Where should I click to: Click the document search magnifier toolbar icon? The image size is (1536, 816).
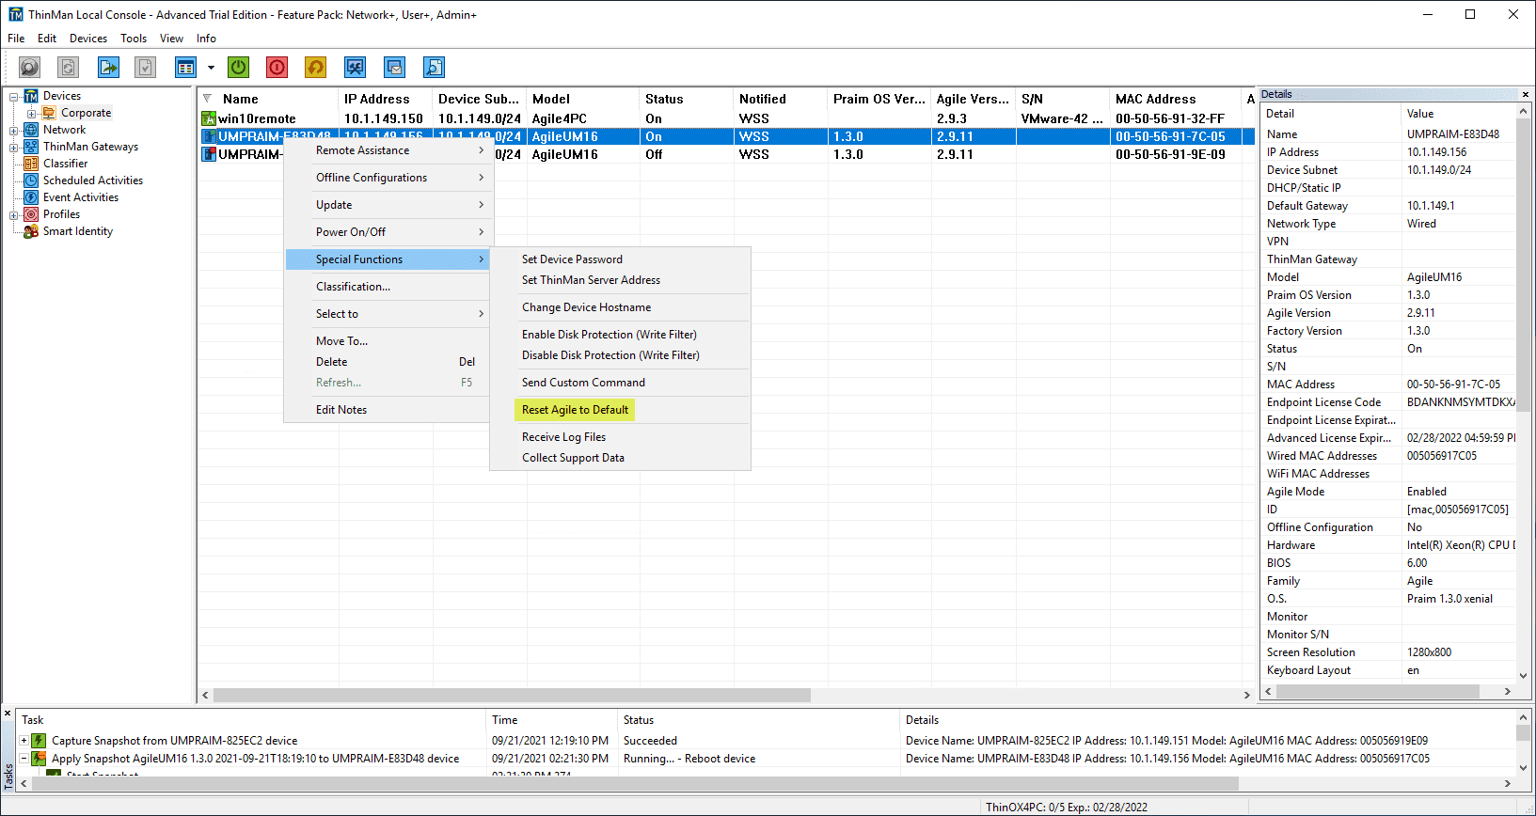pos(434,67)
